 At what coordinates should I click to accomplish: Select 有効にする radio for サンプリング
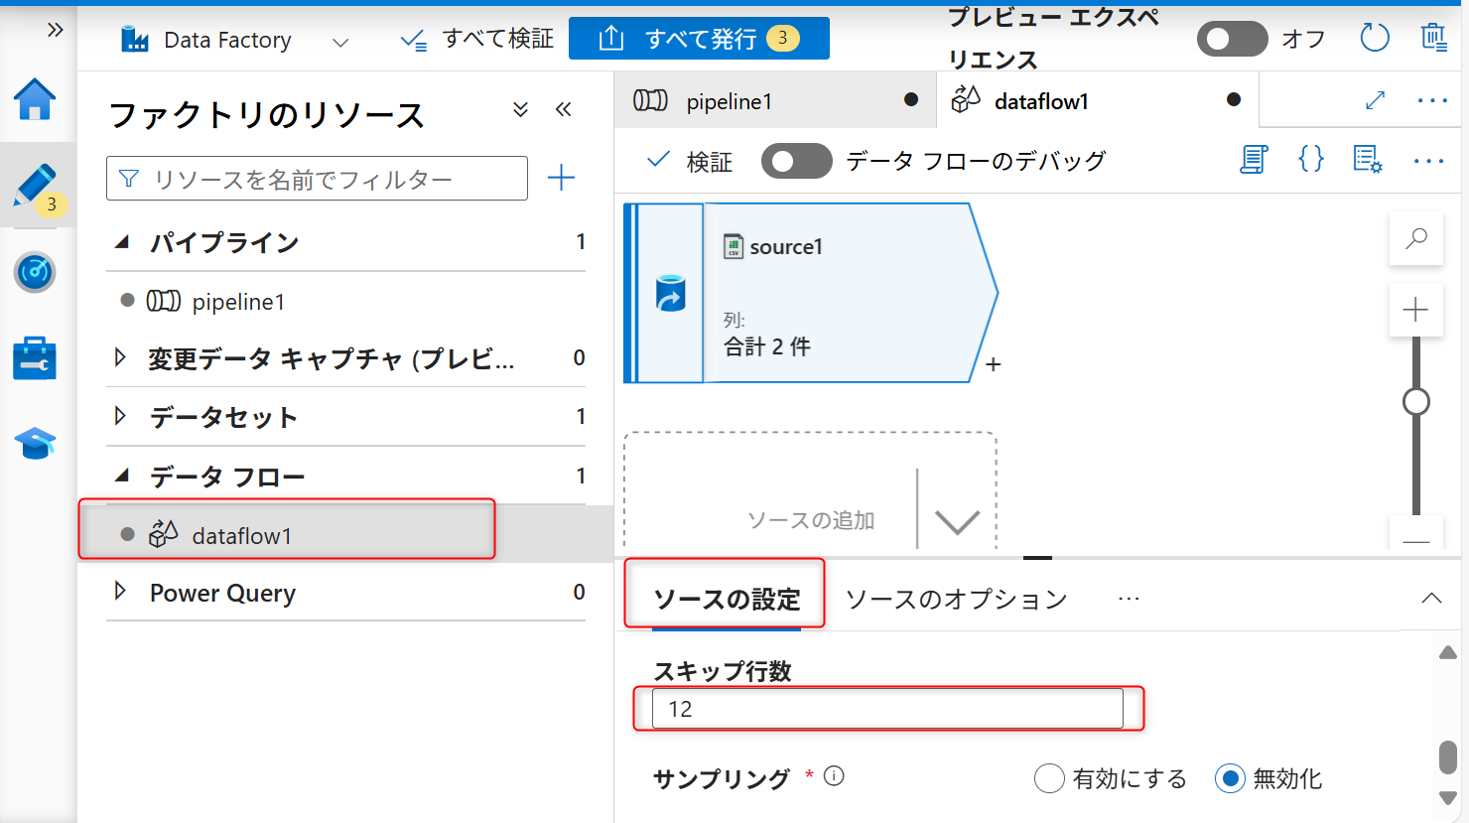pyautogui.click(x=1049, y=779)
